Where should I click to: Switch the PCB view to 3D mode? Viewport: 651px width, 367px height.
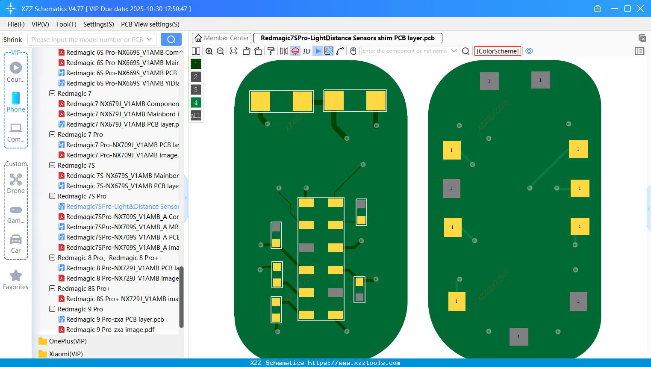click(x=306, y=51)
